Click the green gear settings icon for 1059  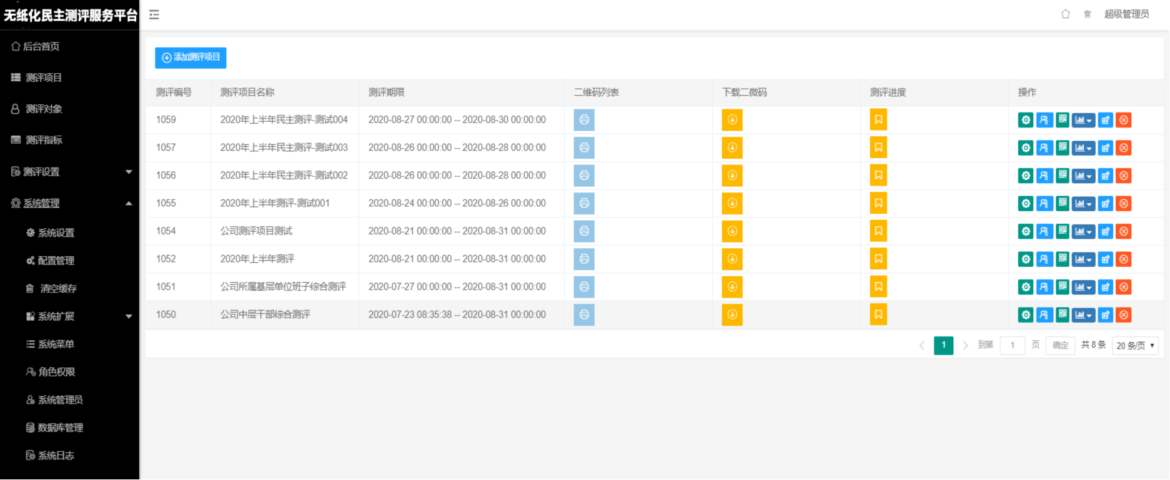[1026, 120]
